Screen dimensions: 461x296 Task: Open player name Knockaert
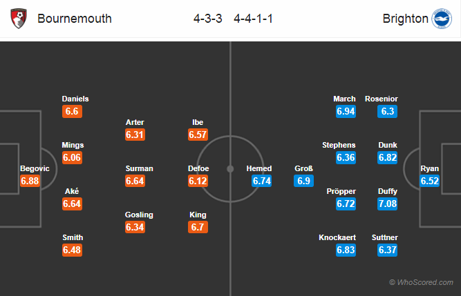pos(337,237)
